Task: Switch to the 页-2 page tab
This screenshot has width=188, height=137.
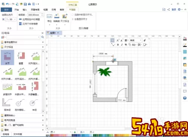Action: click(x=92, y=132)
